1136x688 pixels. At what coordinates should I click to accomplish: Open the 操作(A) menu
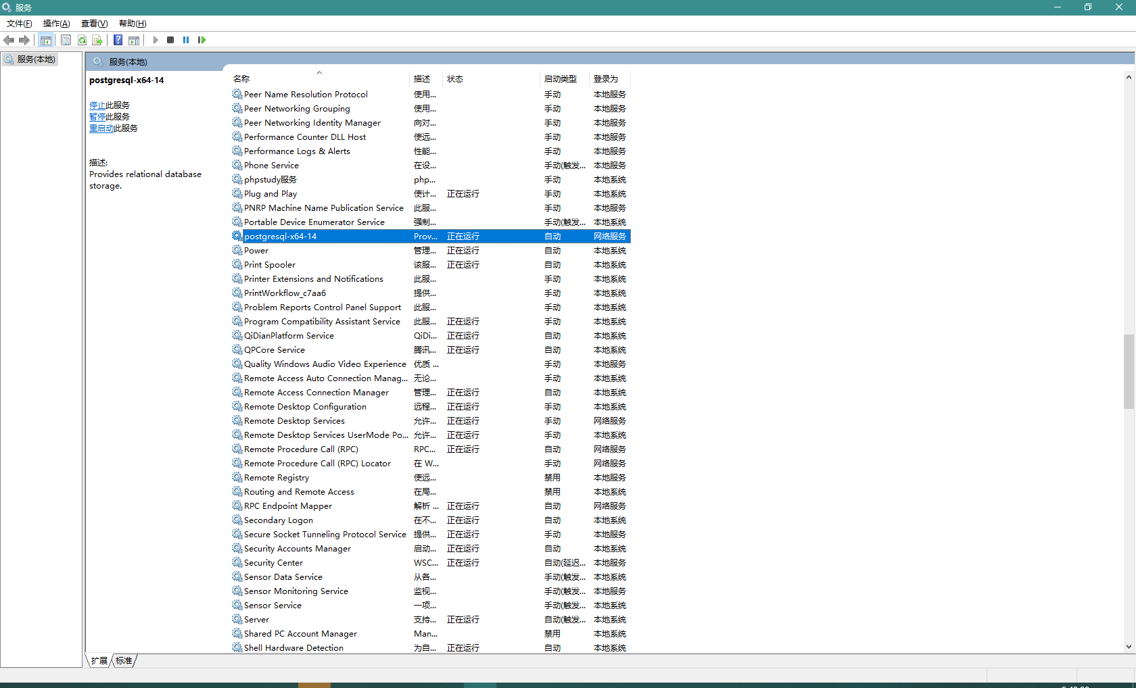click(57, 24)
